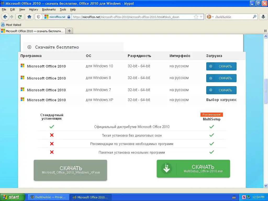Click the page scrollbar up arrow
This screenshot has width=268, height=201.
[x=266, y=36]
